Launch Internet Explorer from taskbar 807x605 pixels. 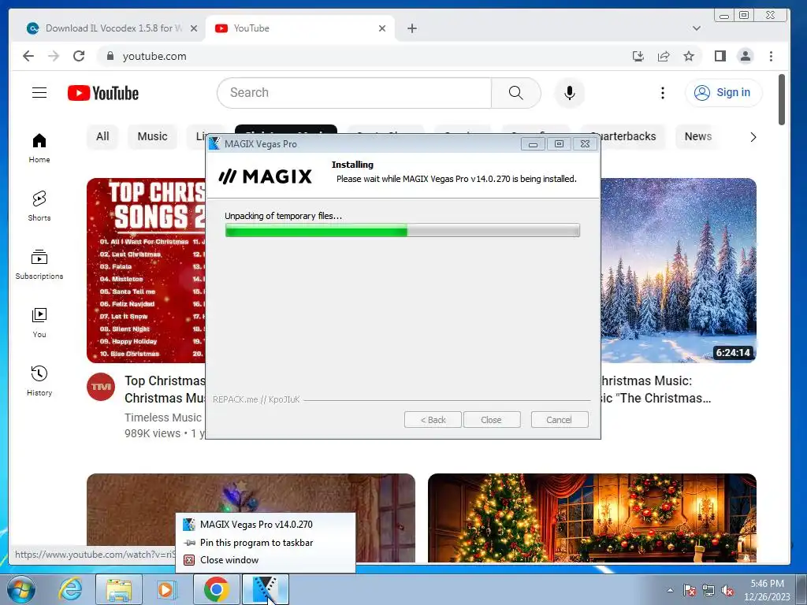pyautogui.click(x=70, y=589)
